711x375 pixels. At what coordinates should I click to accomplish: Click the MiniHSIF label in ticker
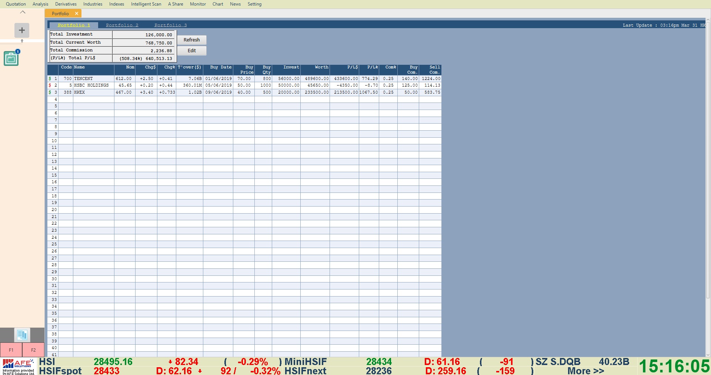pyautogui.click(x=306, y=362)
